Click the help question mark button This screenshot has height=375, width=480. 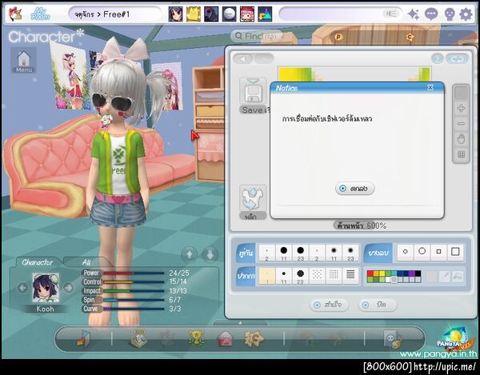(437, 58)
